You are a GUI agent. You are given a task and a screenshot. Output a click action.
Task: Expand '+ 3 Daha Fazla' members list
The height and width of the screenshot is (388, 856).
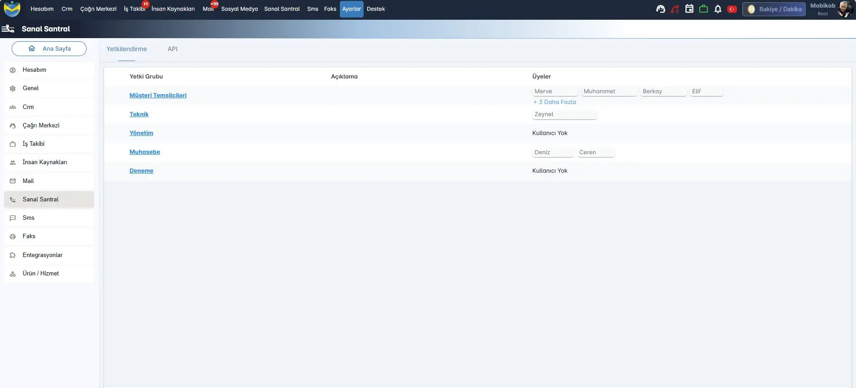point(555,102)
